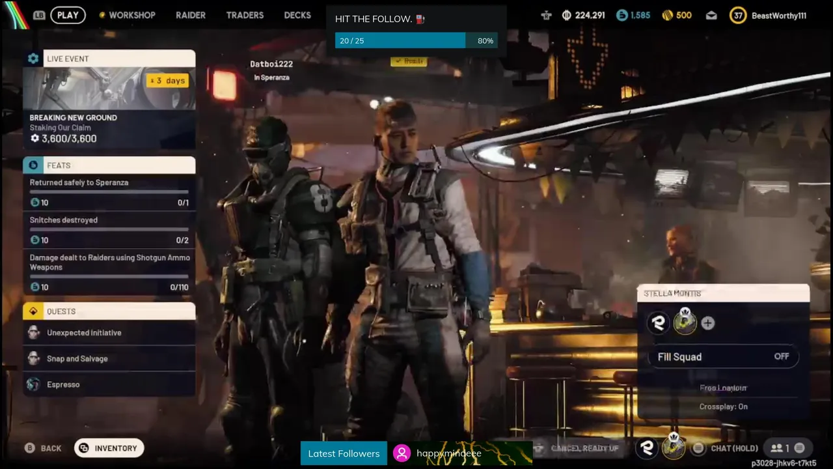Click the Crossplay: On setting

point(723,406)
